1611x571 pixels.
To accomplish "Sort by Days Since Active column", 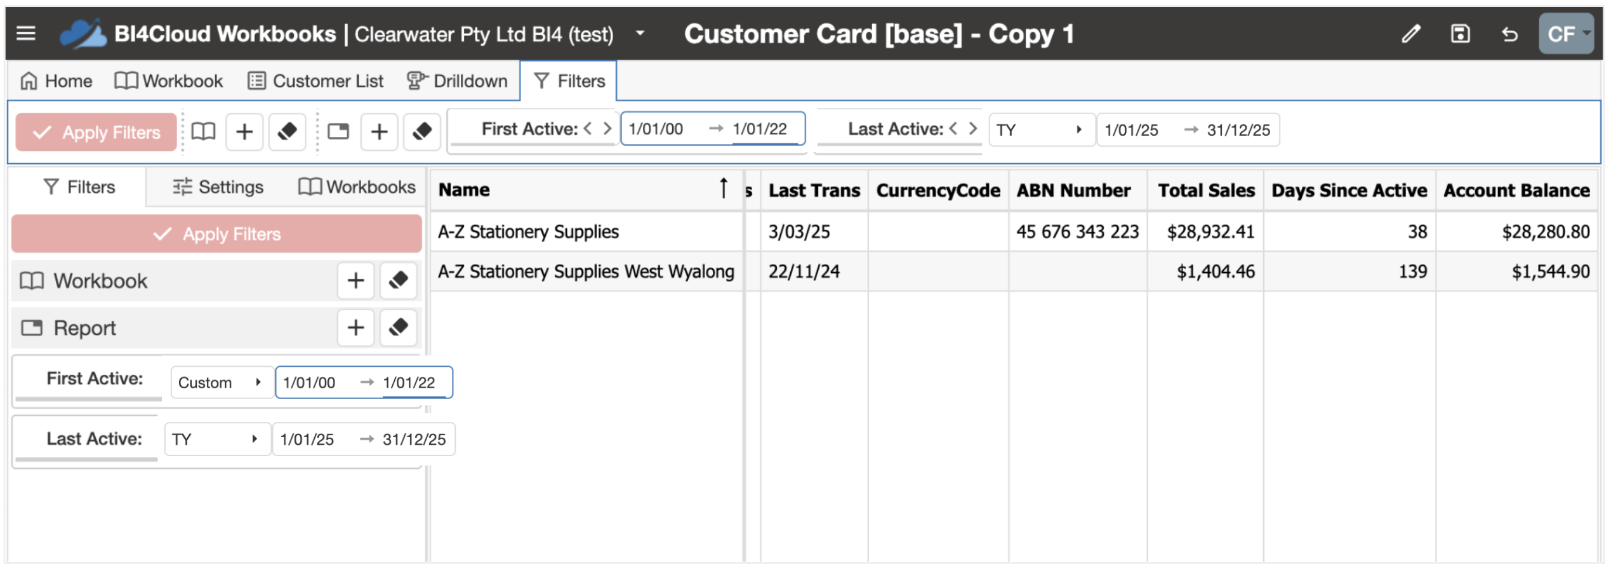I will pyautogui.click(x=1349, y=190).
